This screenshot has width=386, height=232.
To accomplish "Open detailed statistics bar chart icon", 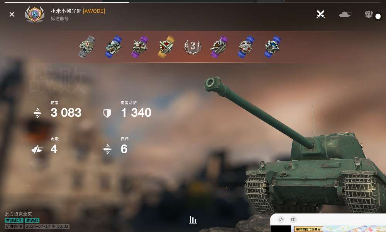I will [193, 220].
